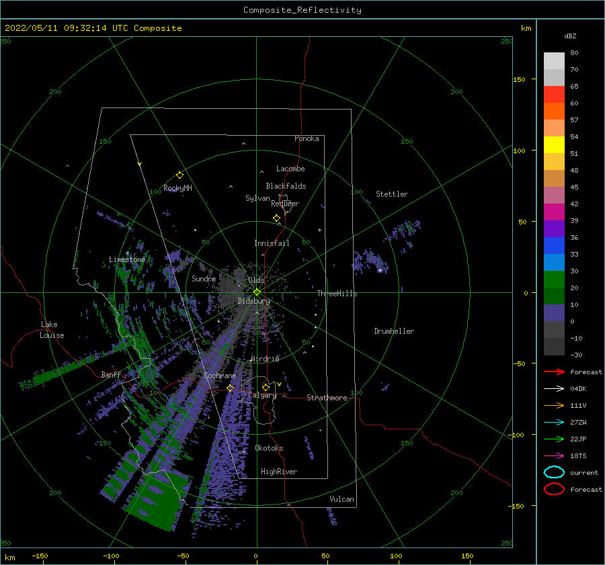Click the Limestone label
The height and width of the screenshot is (565, 605).
(127, 259)
